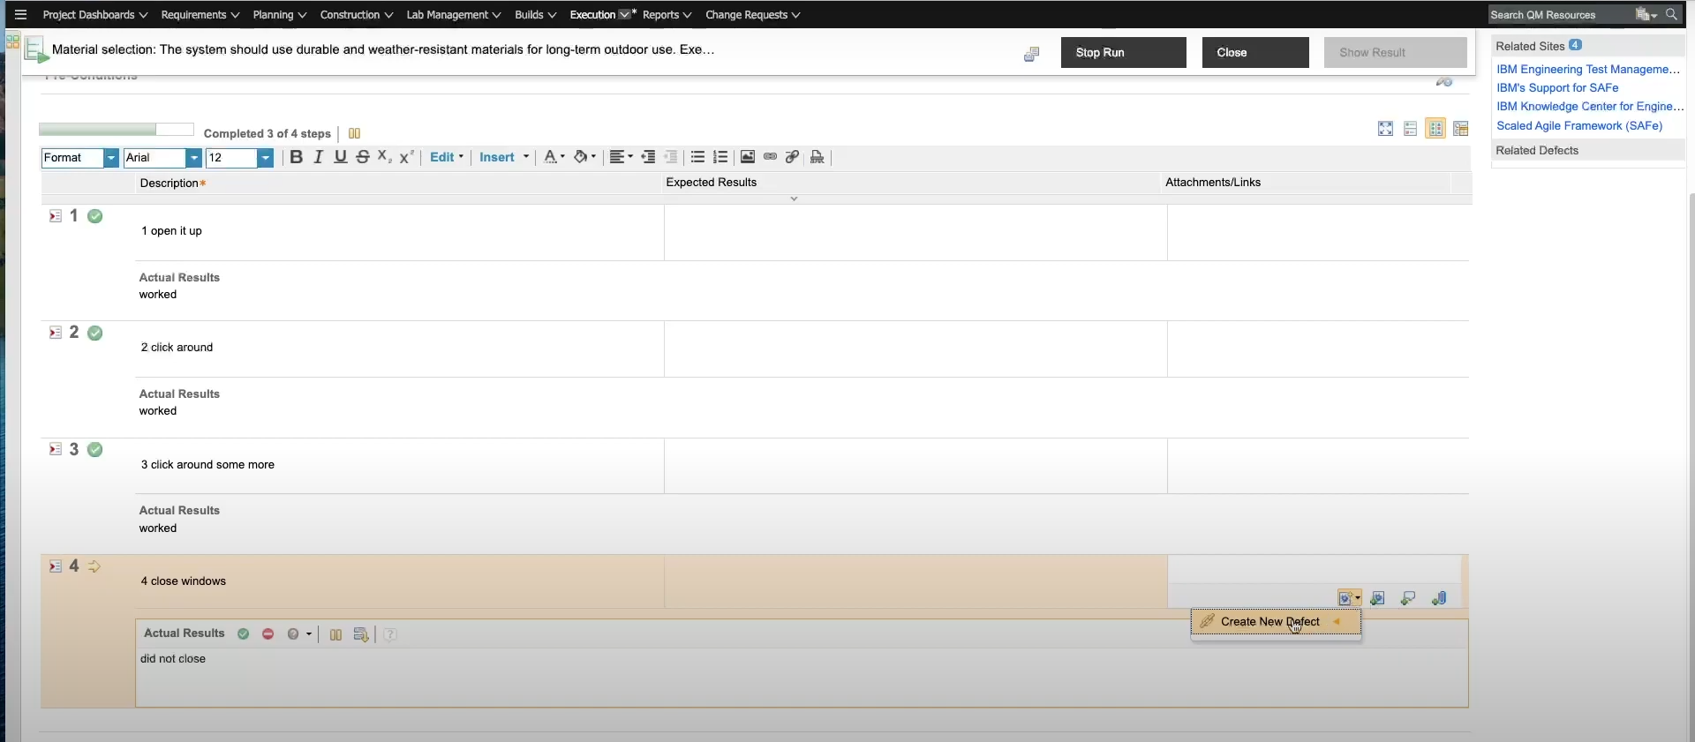1695x742 pixels.
Task: Toggle italic text formatting
Action: tap(318, 157)
